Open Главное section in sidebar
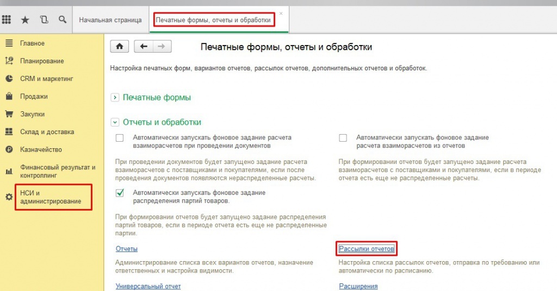This screenshot has width=557, height=291. (32, 43)
